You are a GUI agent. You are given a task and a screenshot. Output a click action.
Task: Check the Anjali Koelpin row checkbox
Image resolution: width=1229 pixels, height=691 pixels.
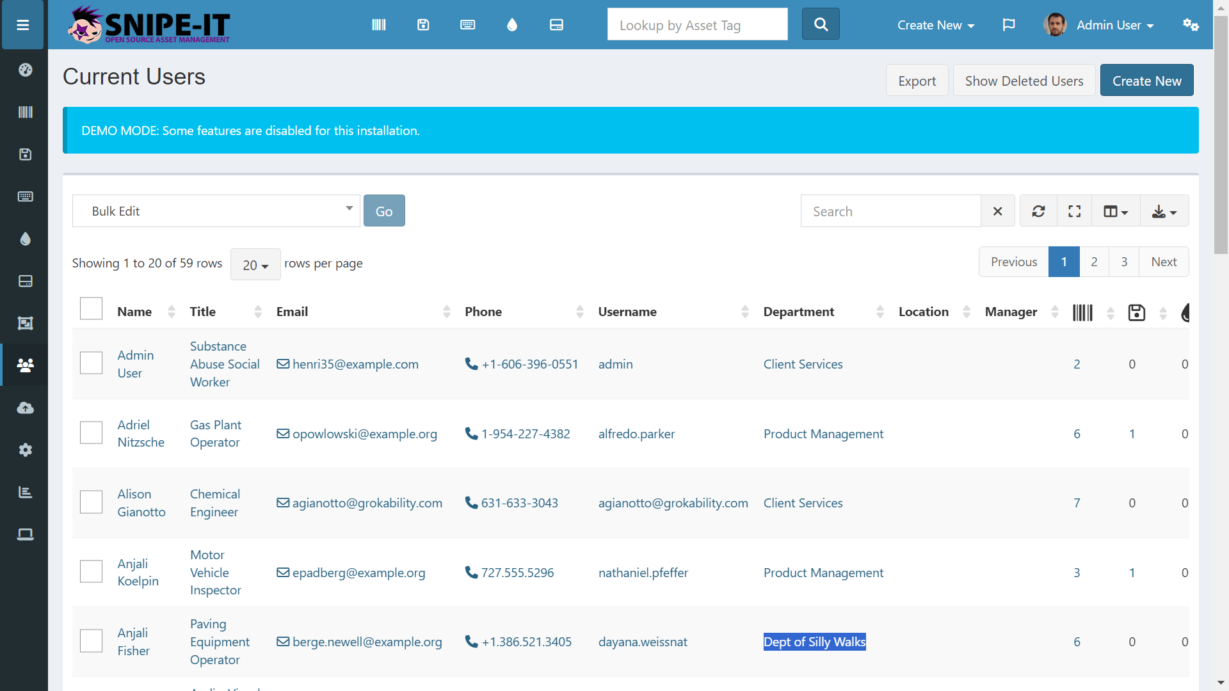[x=91, y=571]
